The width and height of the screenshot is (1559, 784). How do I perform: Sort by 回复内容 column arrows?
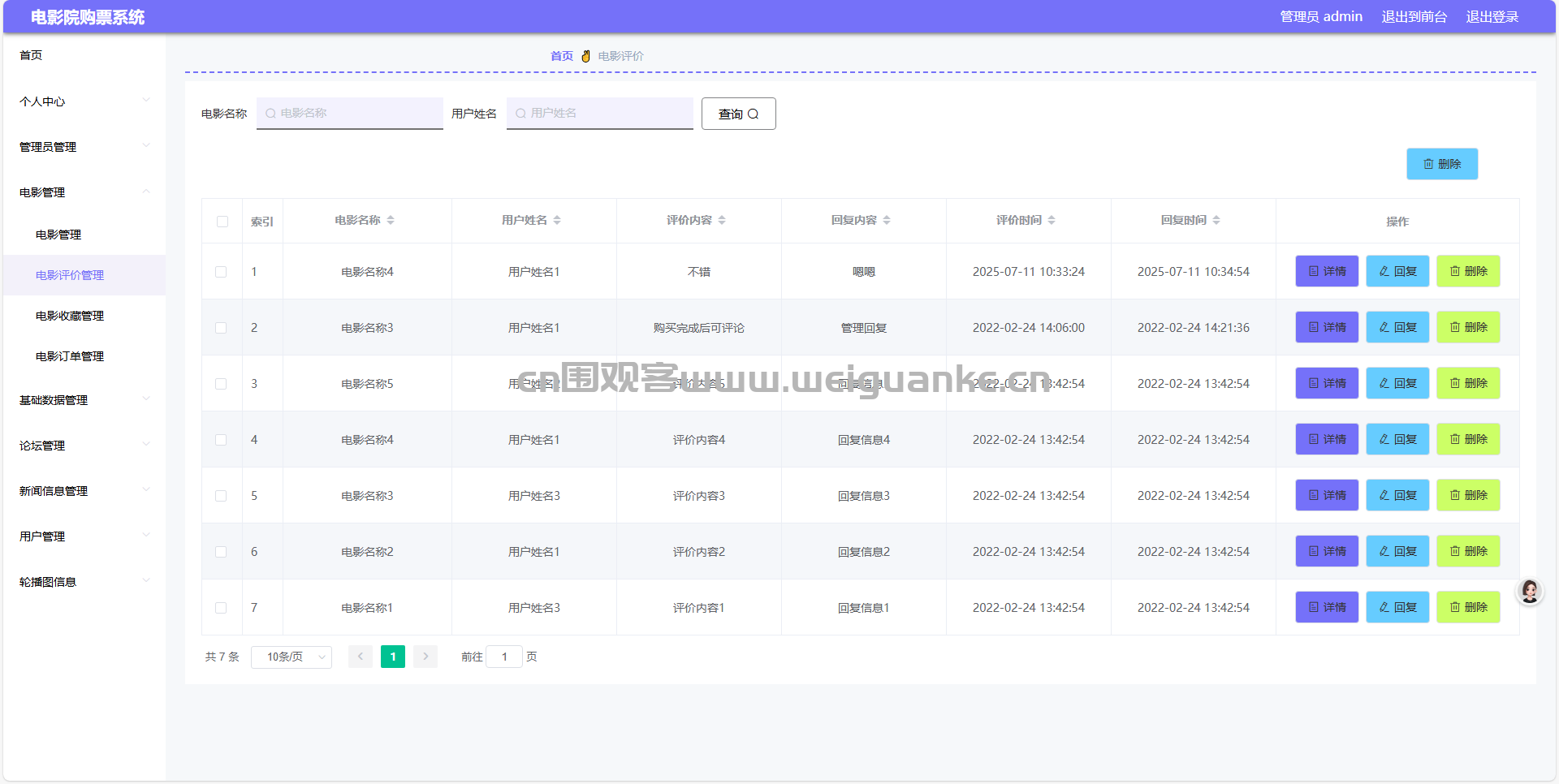[x=887, y=220]
